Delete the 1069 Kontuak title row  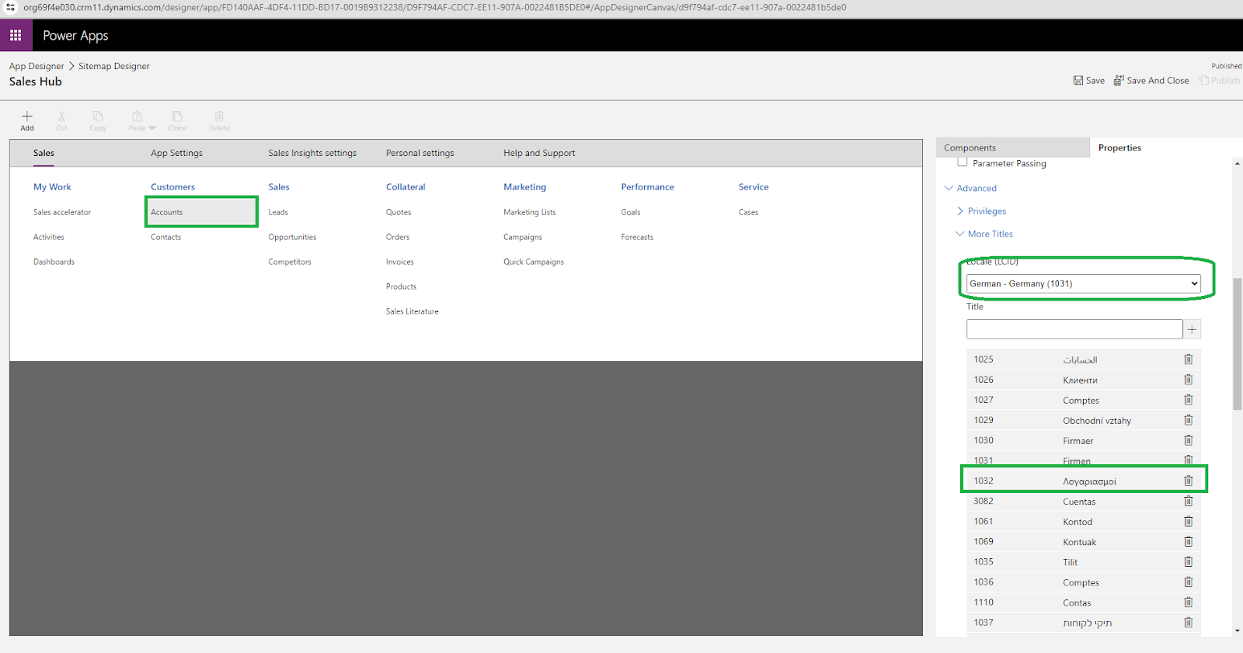[x=1188, y=541]
